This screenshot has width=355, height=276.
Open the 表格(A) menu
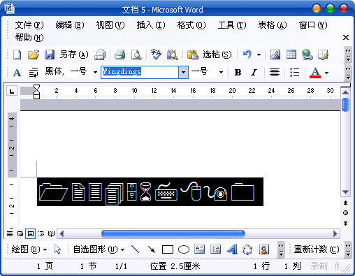coord(273,25)
